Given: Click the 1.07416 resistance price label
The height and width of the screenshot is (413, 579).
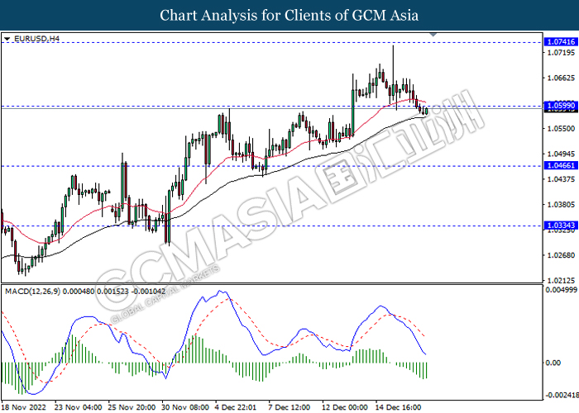Looking at the screenshot, I should tap(561, 41).
